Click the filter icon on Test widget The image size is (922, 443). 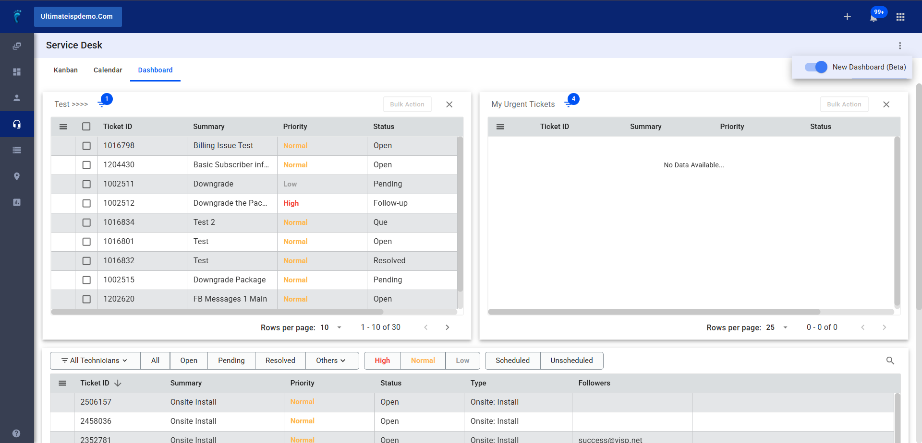pyautogui.click(x=101, y=104)
